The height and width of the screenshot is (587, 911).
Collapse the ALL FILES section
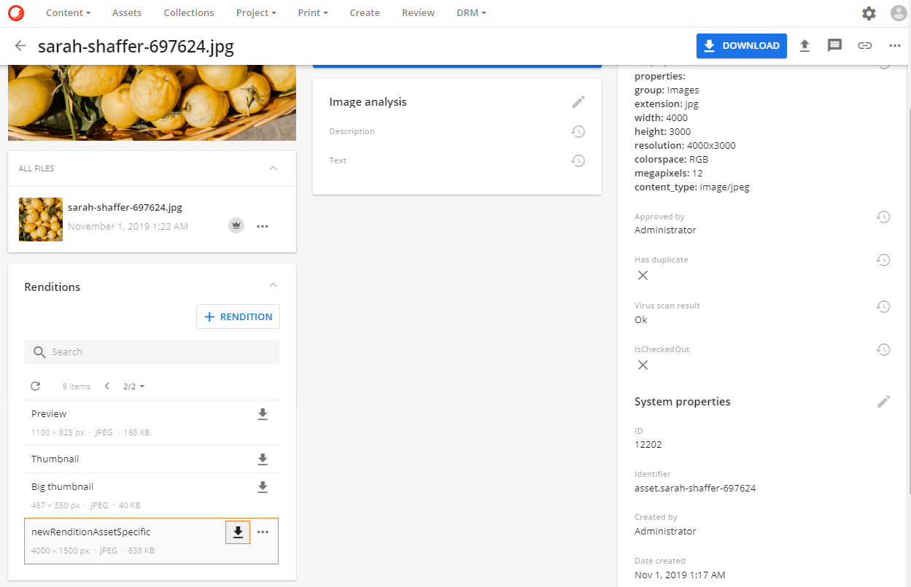tap(273, 168)
